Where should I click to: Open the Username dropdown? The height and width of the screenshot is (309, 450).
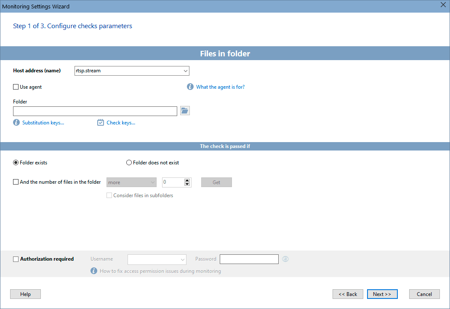tap(182, 259)
